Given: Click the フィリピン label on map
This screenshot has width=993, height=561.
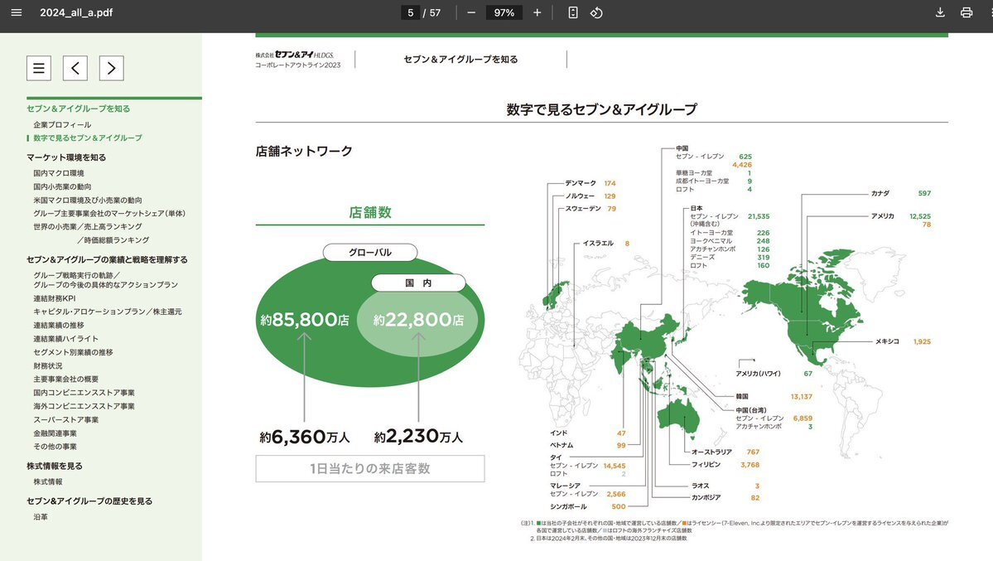Looking at the screenshot, I should pyautogui.click(x=706, y=465).
